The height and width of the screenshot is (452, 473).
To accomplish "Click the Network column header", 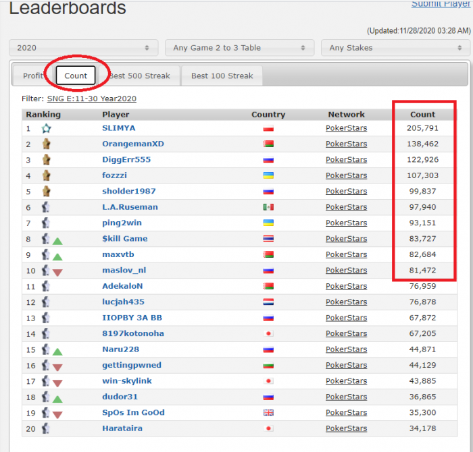I will (346, 115).
